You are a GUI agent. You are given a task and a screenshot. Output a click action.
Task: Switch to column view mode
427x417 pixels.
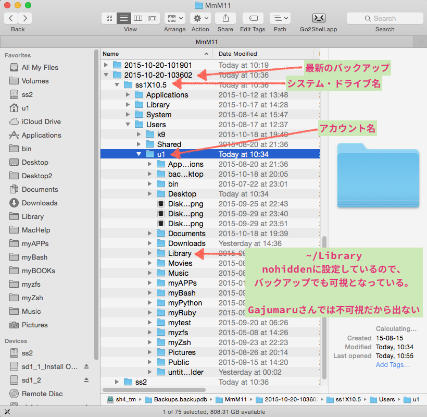pyautogui.click(x=138, y=18)
